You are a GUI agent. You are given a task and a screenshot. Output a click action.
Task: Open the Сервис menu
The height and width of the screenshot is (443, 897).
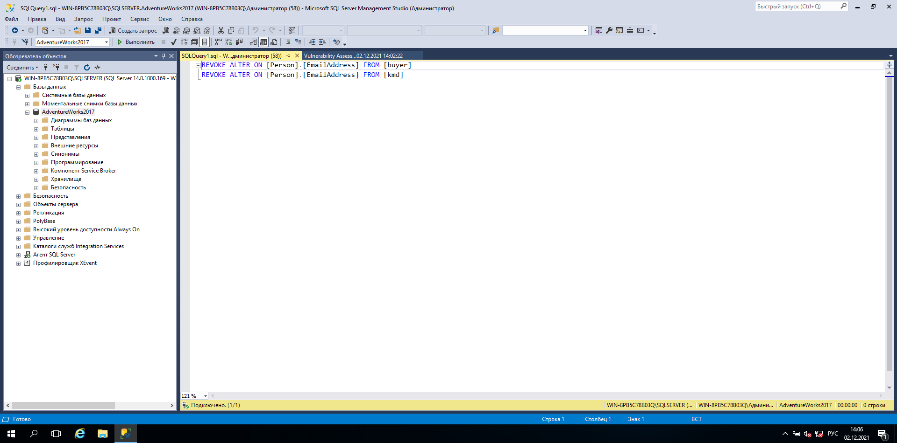(x=140, y=19)
